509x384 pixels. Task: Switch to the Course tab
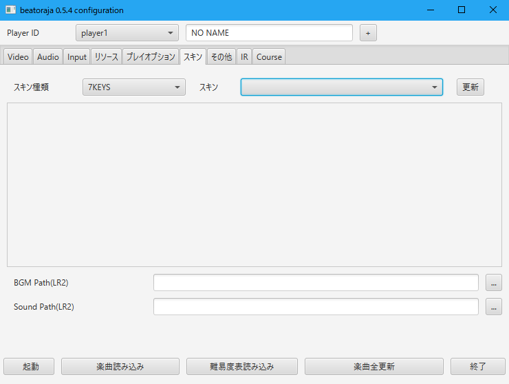269,57
